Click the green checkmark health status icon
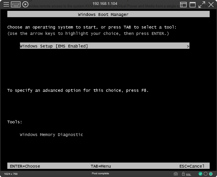 200,174
